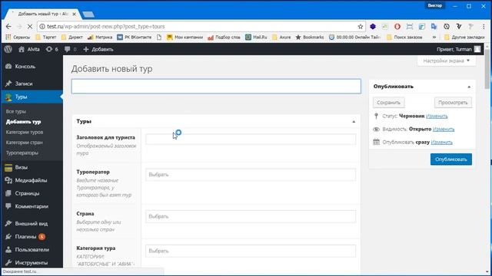The width and height of the screenshot is (492, 276).
Task: Focus the tour title input field
Action: point(216,87)
